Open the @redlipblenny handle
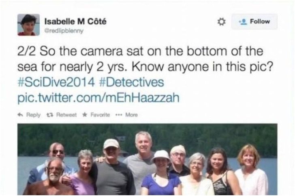This screenshot has height=196, width=295. [x=64, y=31]
